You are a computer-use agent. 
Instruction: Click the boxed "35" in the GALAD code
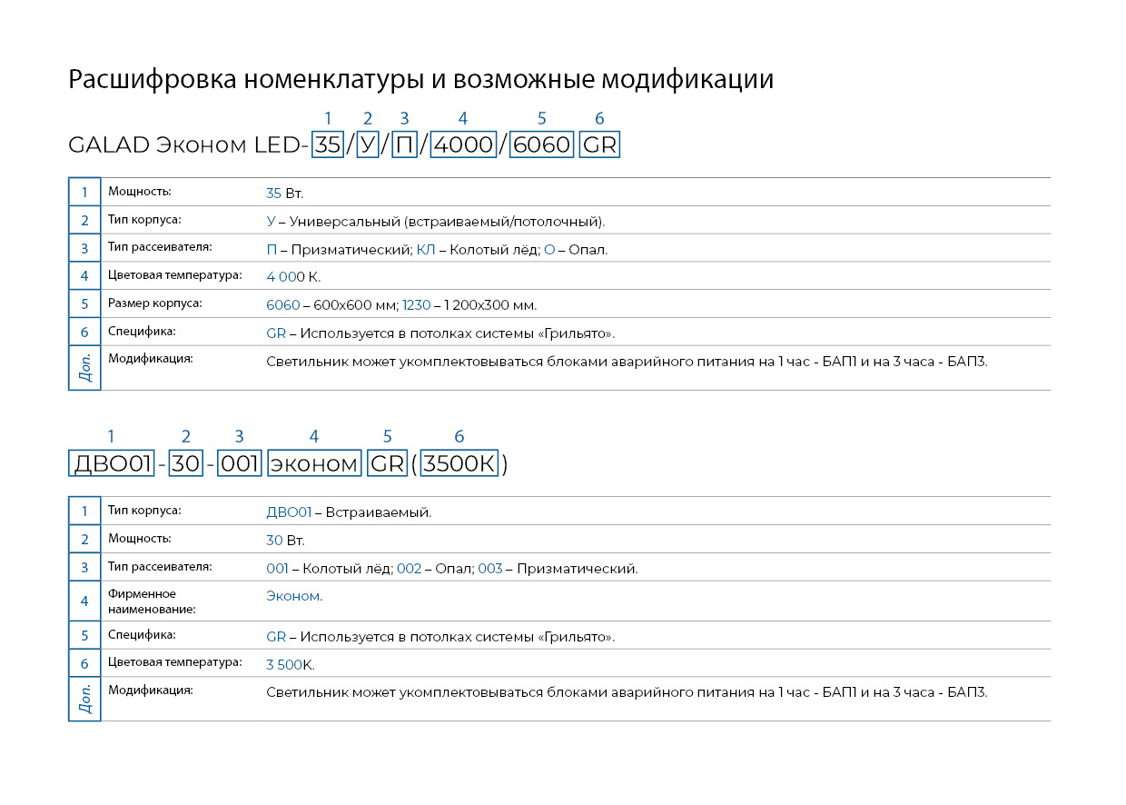328,145
